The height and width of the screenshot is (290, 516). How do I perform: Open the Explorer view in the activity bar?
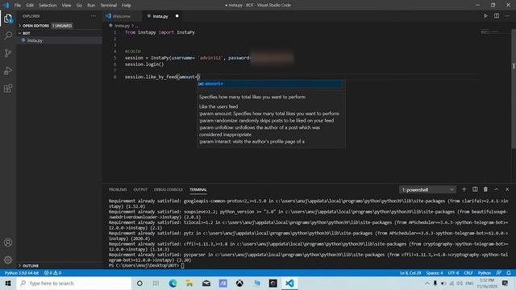coord(8,19)
